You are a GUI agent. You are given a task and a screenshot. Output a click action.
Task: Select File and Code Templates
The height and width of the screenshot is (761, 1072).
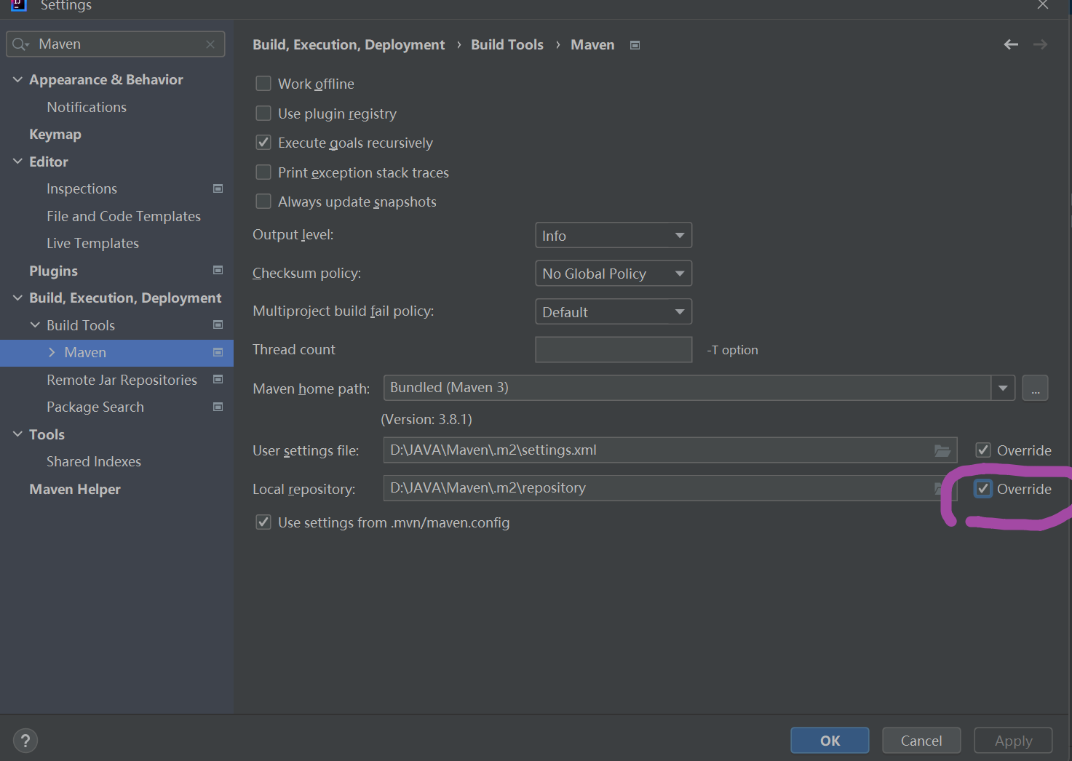[124, 216]
